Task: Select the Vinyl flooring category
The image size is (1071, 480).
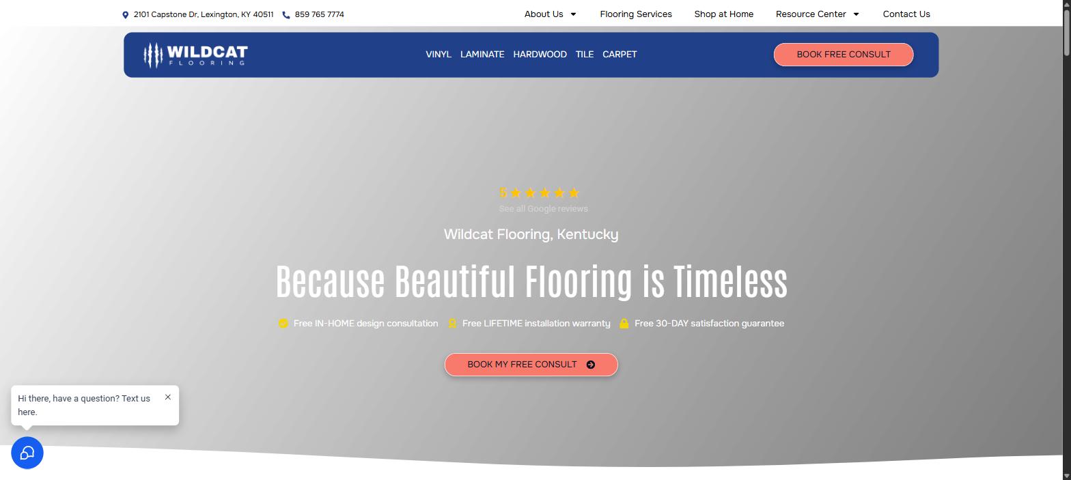Action: (x=439, y=54)
